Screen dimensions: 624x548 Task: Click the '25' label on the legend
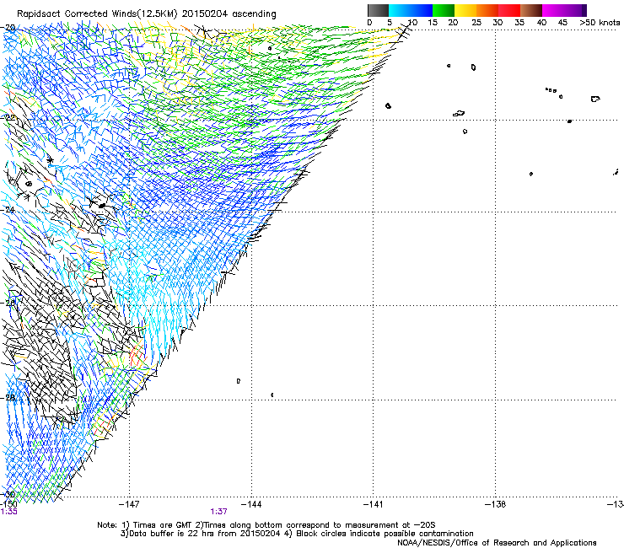[x=476, y=23]
